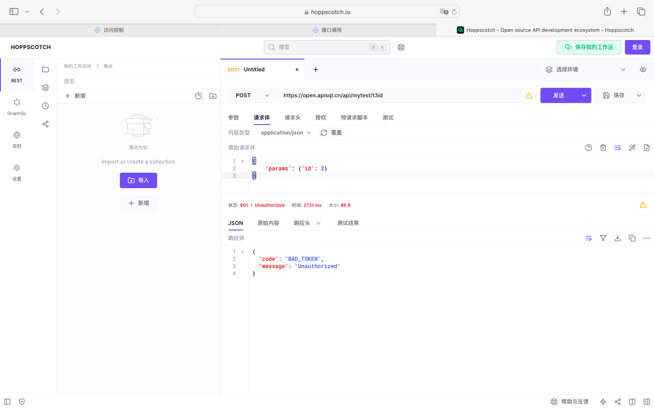Click the request URL input field

(x=399, y=95)
